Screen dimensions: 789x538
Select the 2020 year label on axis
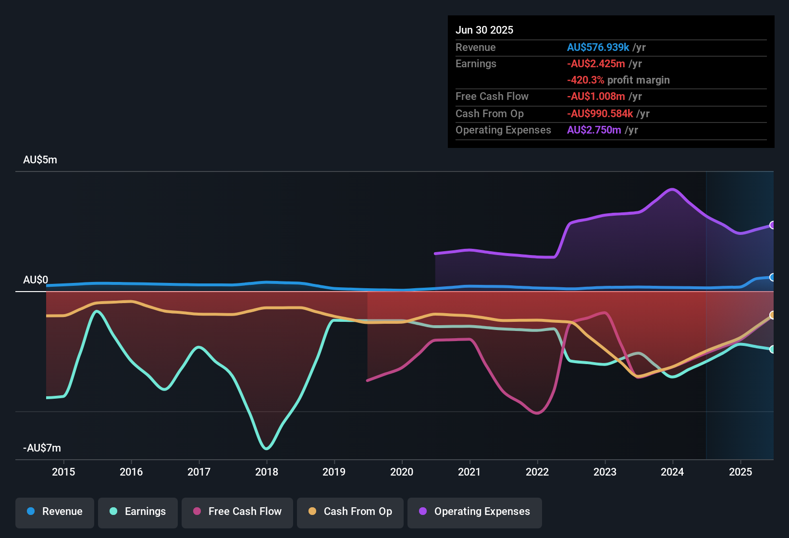point(402,472)
